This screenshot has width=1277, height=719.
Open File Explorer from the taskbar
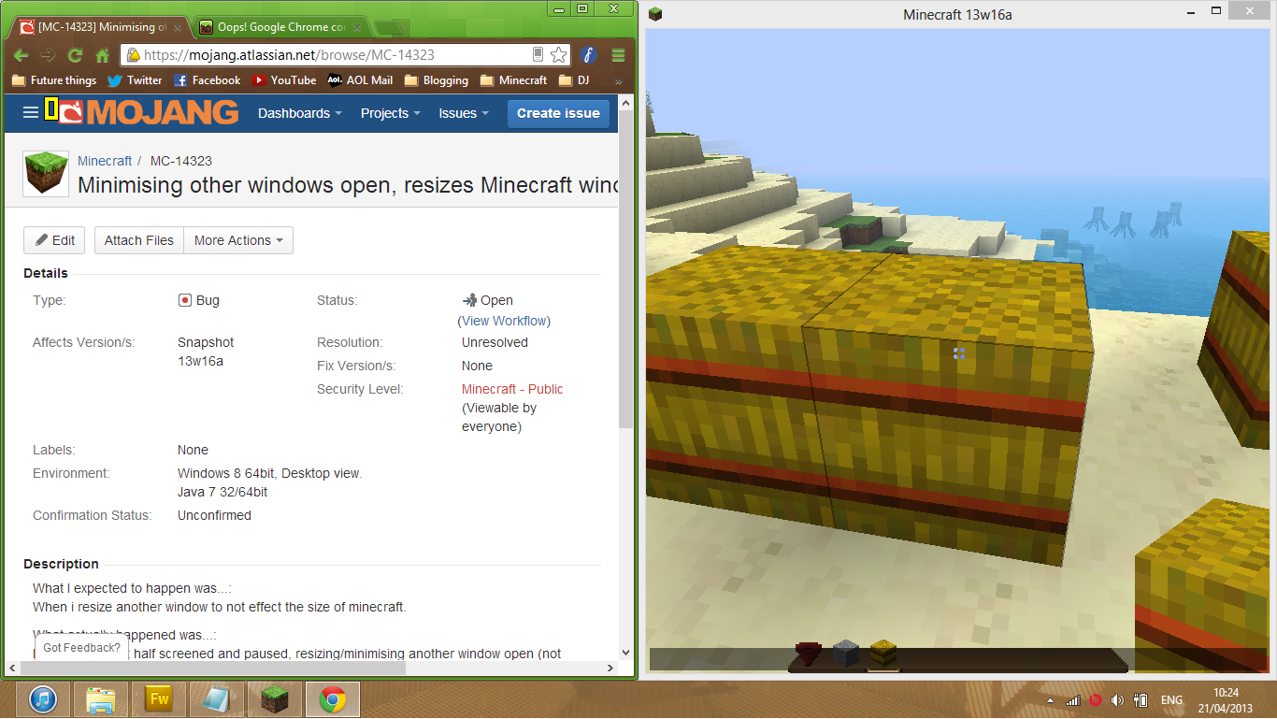pyautogui.click(x=100, y=699)
